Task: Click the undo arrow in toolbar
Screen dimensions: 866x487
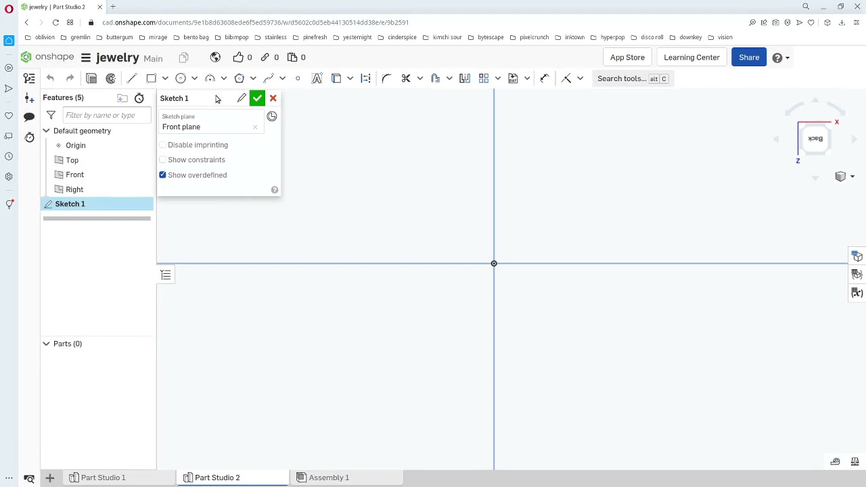Action: (x=50, y=78)
